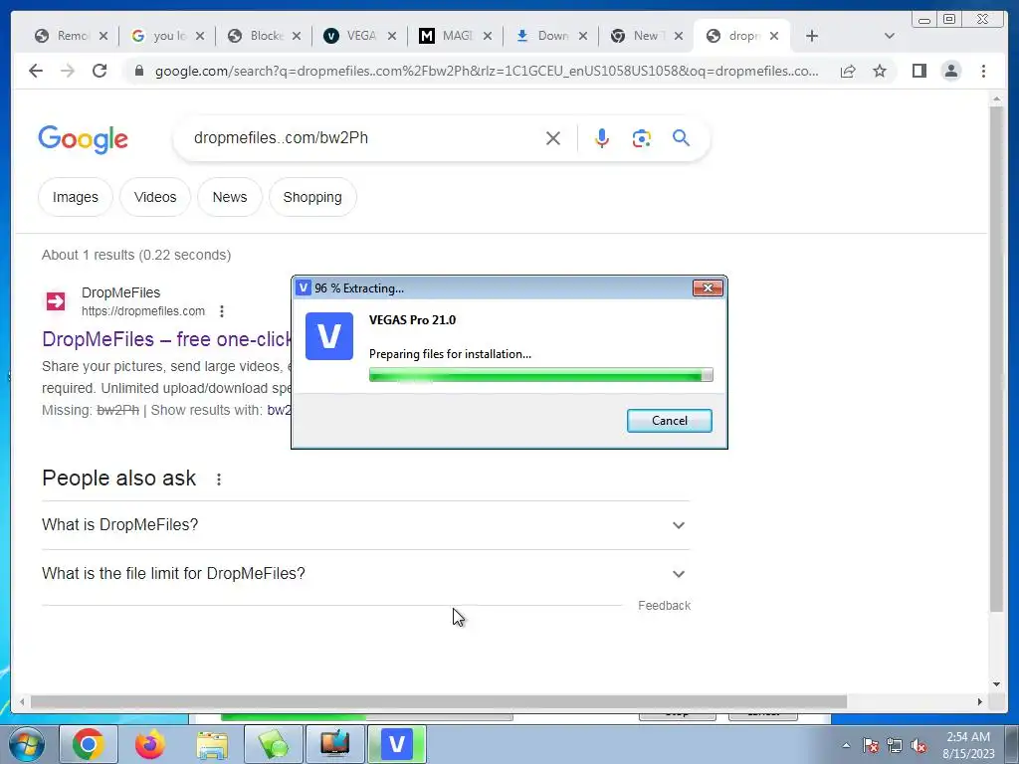Share this page icon in address bar
The image size is (1019, 764).
tap(848, 71)
